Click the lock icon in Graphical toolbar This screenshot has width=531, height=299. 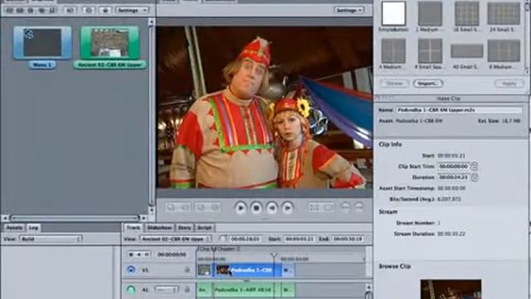(x=105, y=11)
